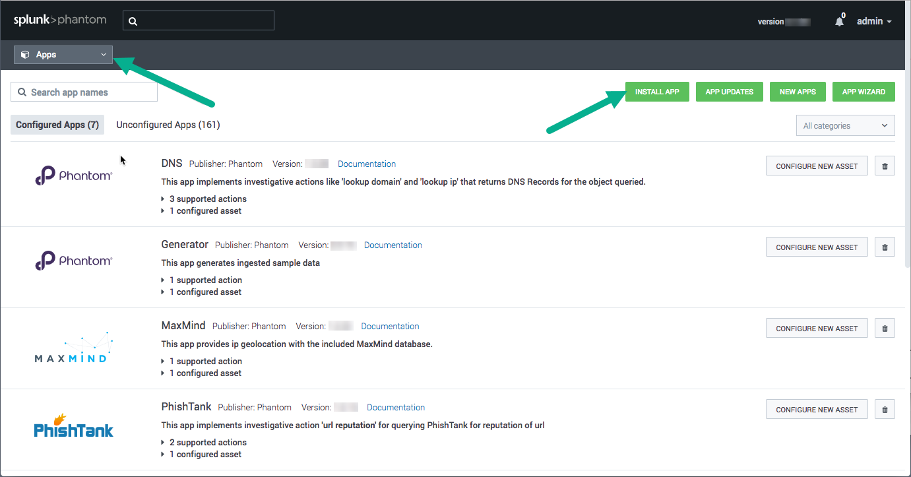The width and height of the screenshot is (911, 477).
Task: Open the notifications bell icon
Action: click(839, 21)
